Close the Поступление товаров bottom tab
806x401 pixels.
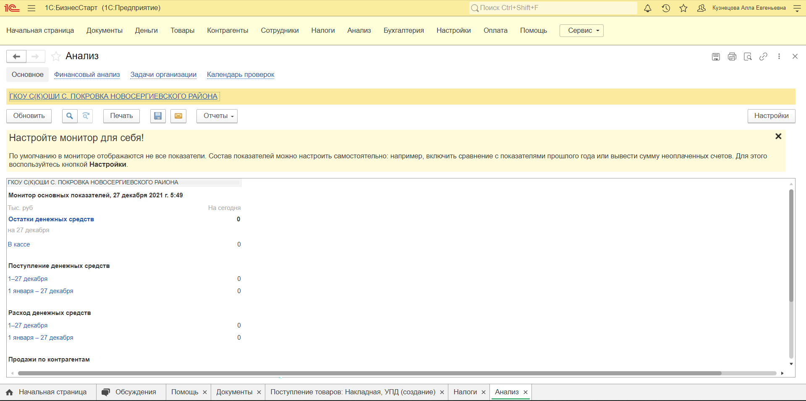442,392
